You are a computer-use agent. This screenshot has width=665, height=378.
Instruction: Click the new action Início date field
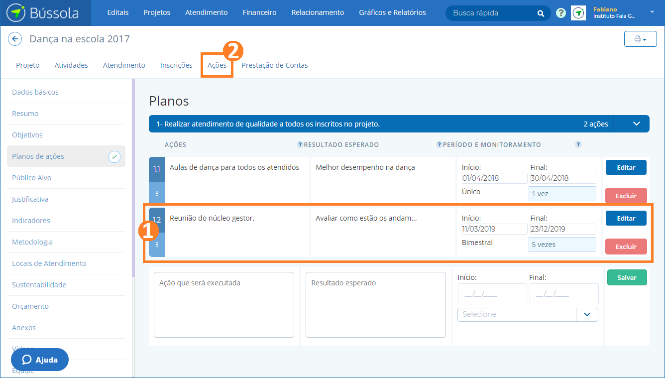tap(492, 294)
